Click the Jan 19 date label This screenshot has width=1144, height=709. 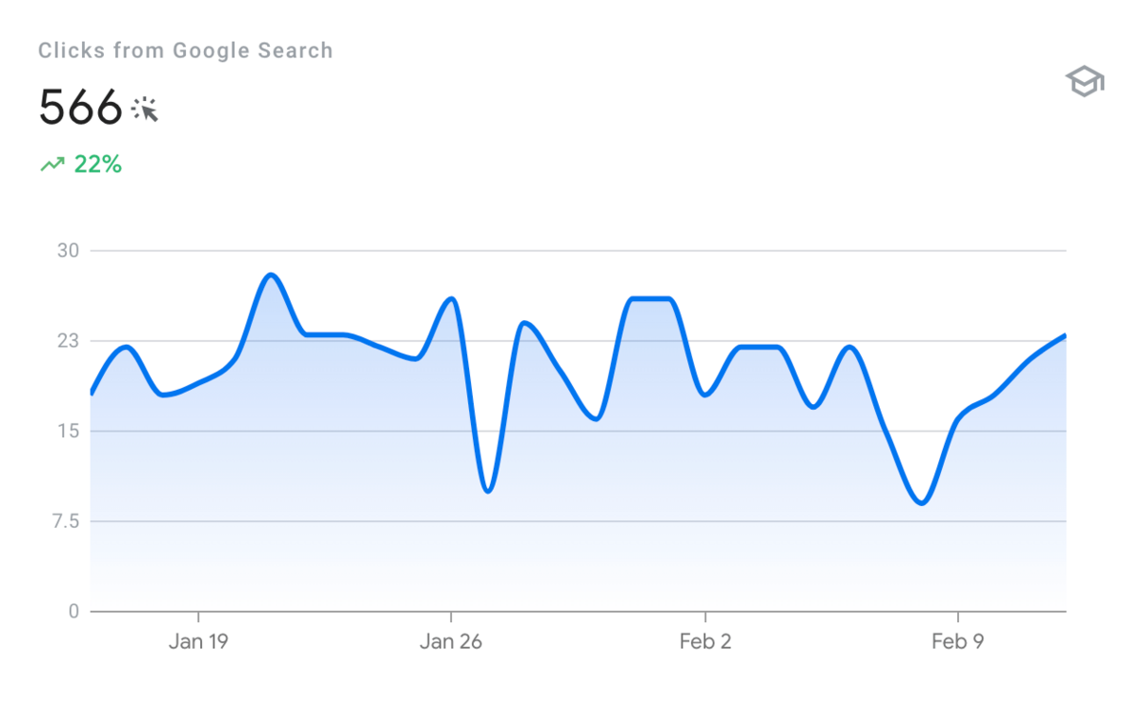click(198, 641)
